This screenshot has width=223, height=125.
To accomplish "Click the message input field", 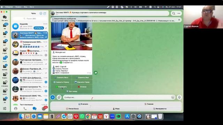I will (117, 97).
